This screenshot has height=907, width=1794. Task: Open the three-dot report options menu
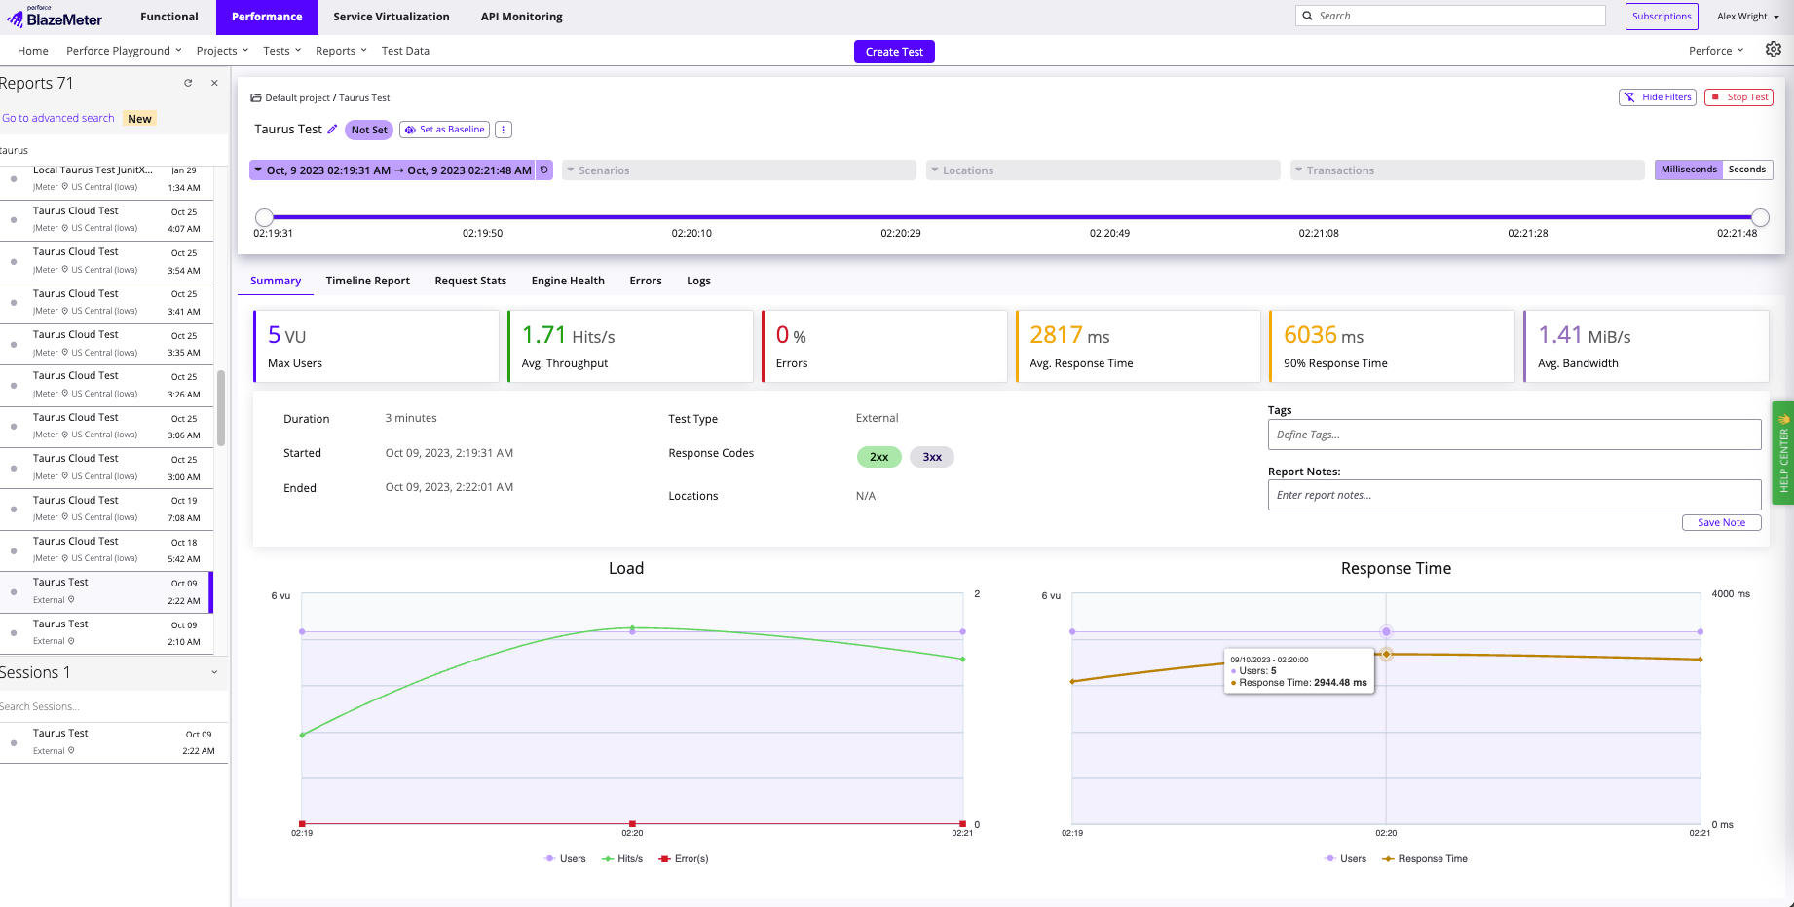503,130
